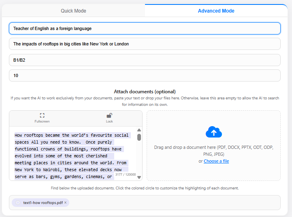Focus the 'Teacher of English' input field

pyautogui.click(x=145, y=28)
